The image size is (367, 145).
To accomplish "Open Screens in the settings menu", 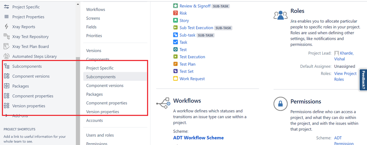I will coord(93,18).
